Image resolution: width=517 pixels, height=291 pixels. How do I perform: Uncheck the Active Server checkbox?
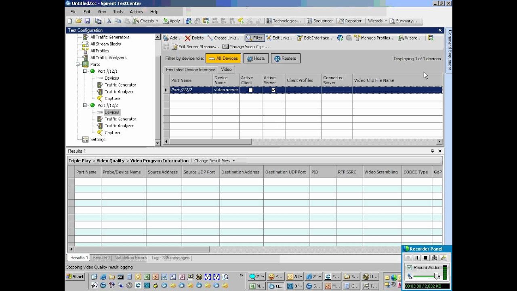point(273,90)
